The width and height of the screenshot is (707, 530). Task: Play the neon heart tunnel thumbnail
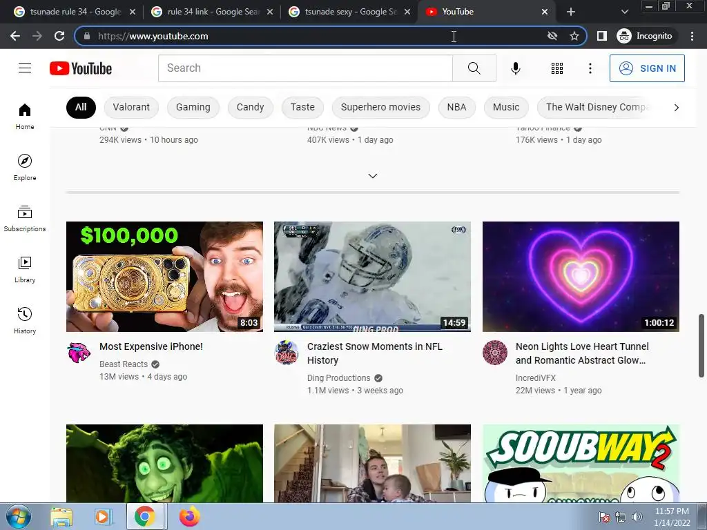[x=581, y=277]
